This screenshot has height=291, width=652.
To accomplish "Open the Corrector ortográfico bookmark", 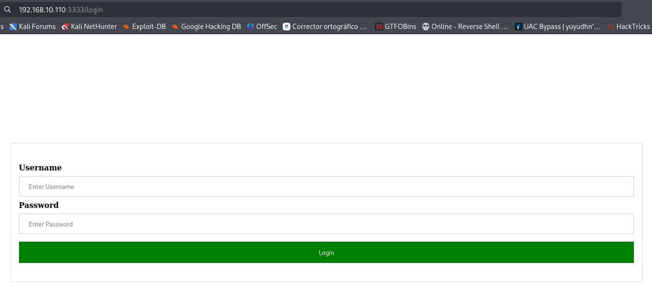I will pyautogui.click(x=325, y=27).
